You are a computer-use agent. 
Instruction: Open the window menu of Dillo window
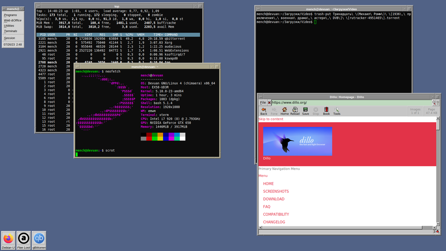click(x=261, y=97)
